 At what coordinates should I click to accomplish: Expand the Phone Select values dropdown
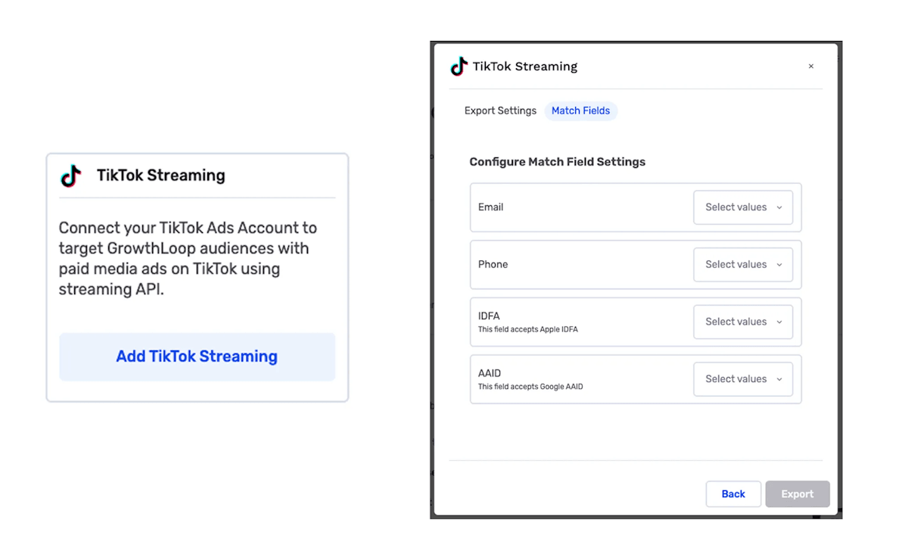point(742,265)
